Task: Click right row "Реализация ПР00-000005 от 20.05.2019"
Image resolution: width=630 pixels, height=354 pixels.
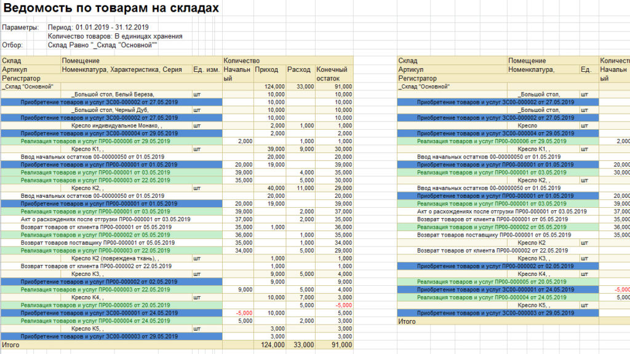Action: [498, 281]
